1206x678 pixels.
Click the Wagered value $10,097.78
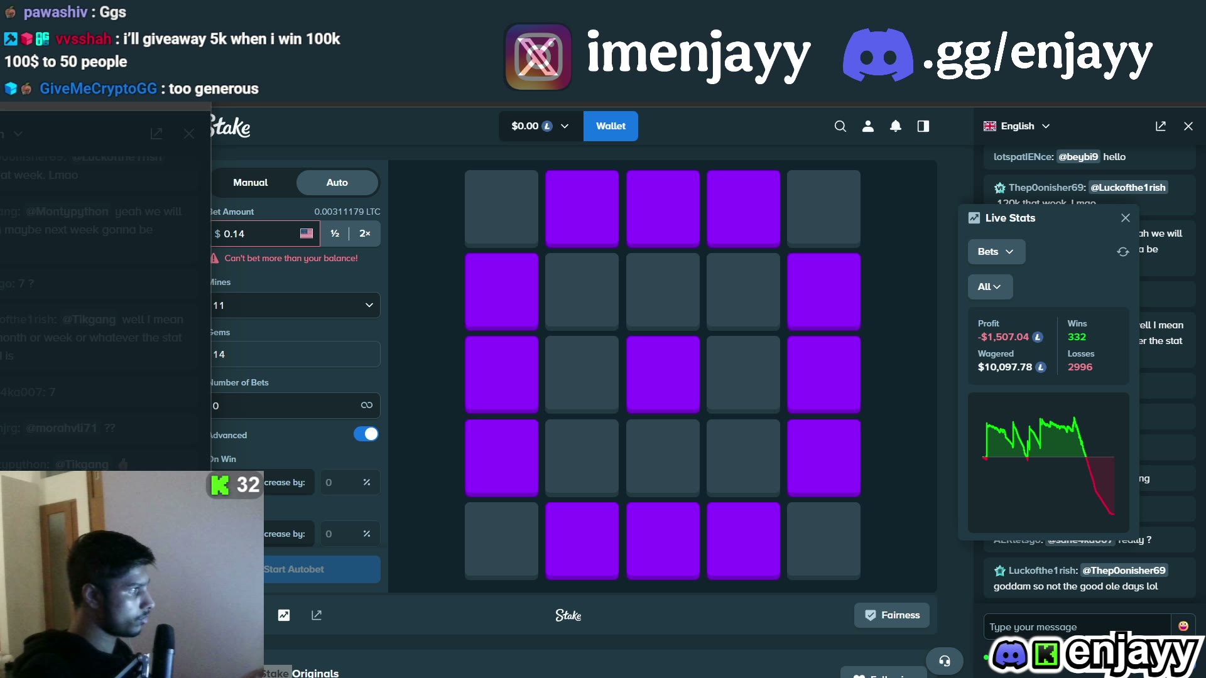pos(1005,367)
